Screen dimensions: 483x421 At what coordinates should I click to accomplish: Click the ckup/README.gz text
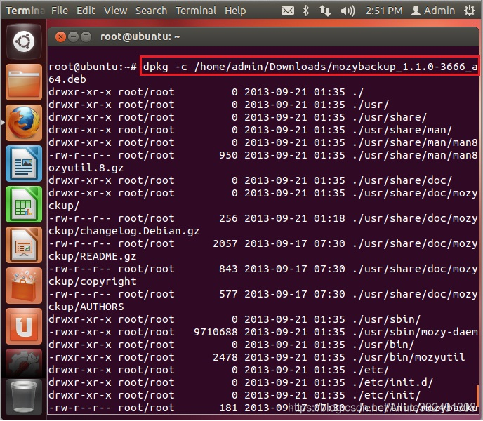(x=92, y=257)
